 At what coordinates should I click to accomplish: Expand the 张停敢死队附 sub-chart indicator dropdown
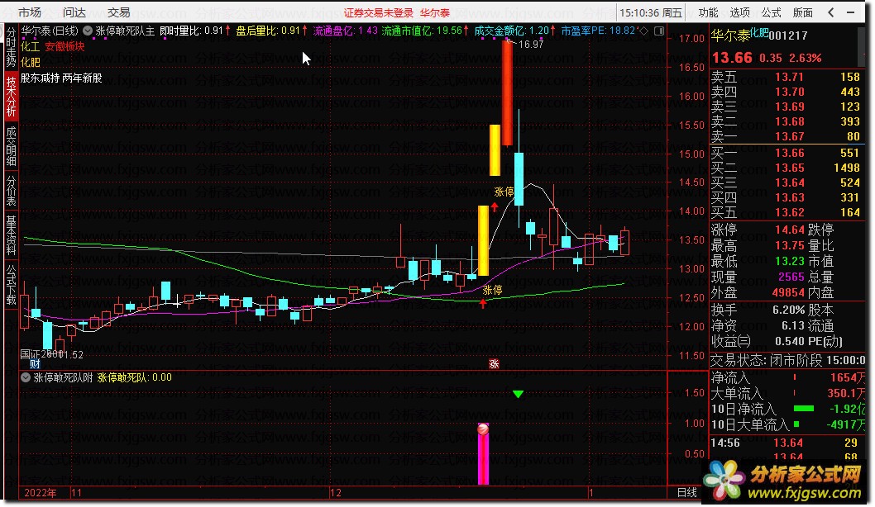[26, 377]
